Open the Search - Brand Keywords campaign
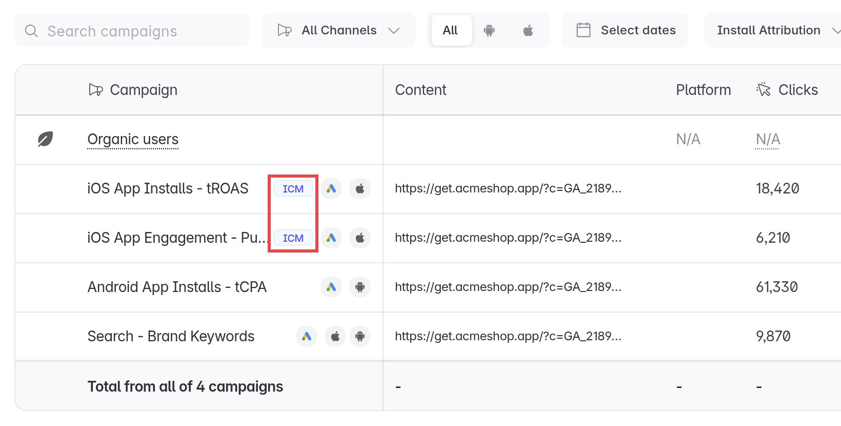The image size is (841, 426). [x=171, y=336]
